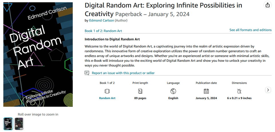Click the 89 pages print length value
Image resolution: width=275 pixels, height=132 pixels.
pyautogui.click(x=140, y=98)
